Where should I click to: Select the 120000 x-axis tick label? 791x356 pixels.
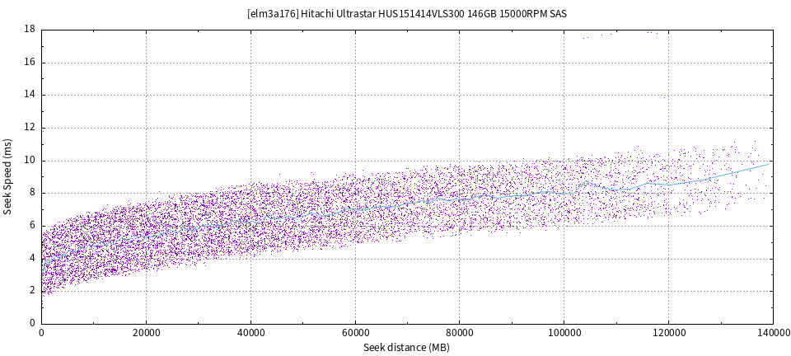668,333
